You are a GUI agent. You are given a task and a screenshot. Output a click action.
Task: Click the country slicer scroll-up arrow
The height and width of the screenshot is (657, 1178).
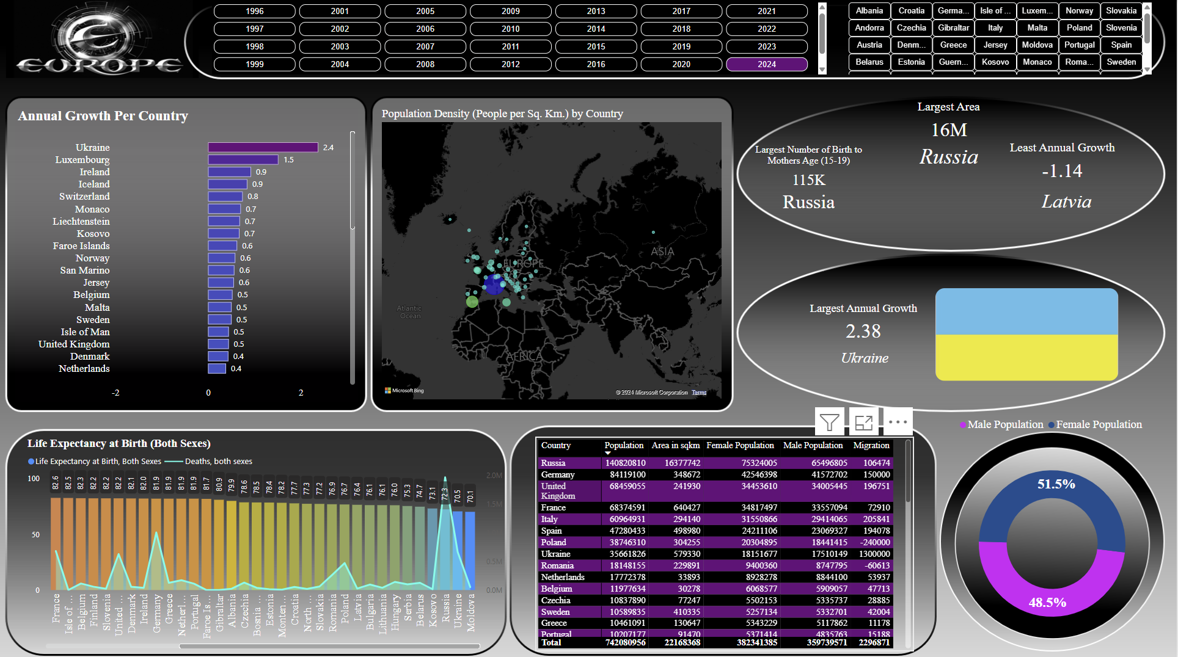pyautogui.click(x=1147, y=7)
